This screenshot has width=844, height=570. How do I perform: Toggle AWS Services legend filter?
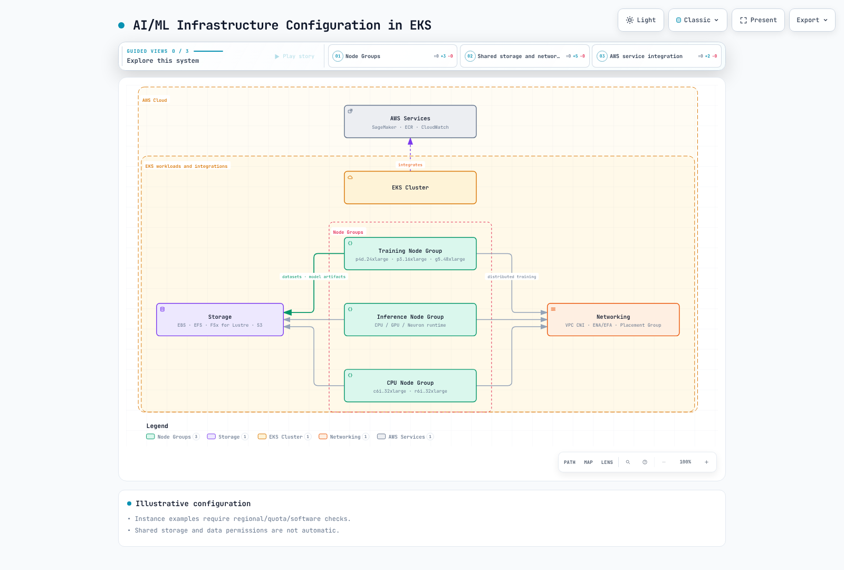(406, 436)
